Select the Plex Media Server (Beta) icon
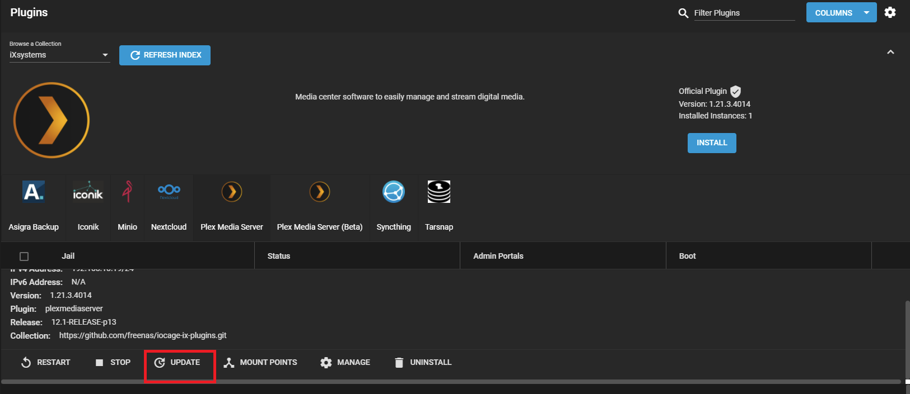This screenshot has height=394, width=910. pos(320,192)
